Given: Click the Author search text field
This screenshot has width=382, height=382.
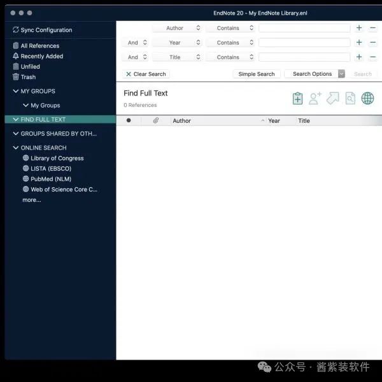Looking at the screenshot, I should [304, 28].
